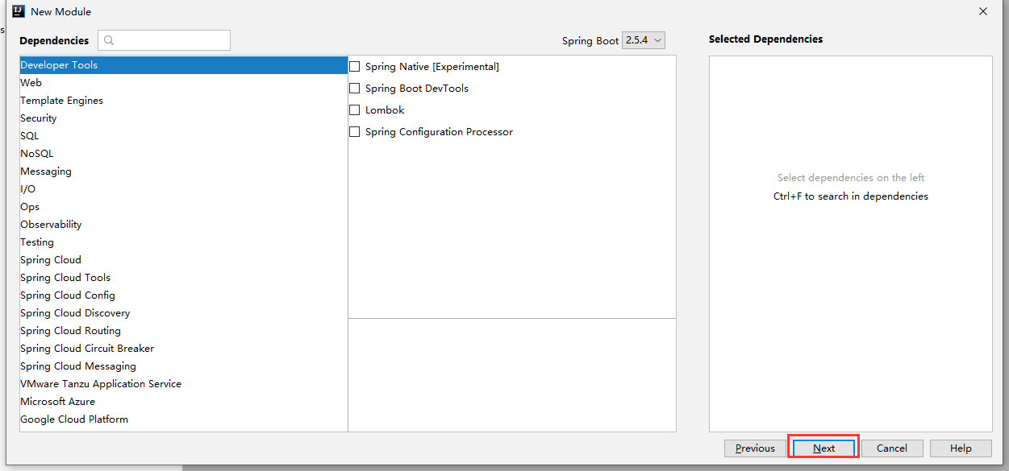Focus the dependencies search field
This screenshot has height=471, width=1009.
165,40
